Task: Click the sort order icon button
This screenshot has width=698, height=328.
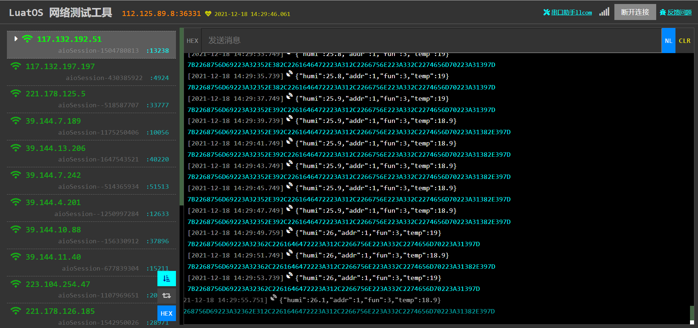Action: (x=167, y=279)
